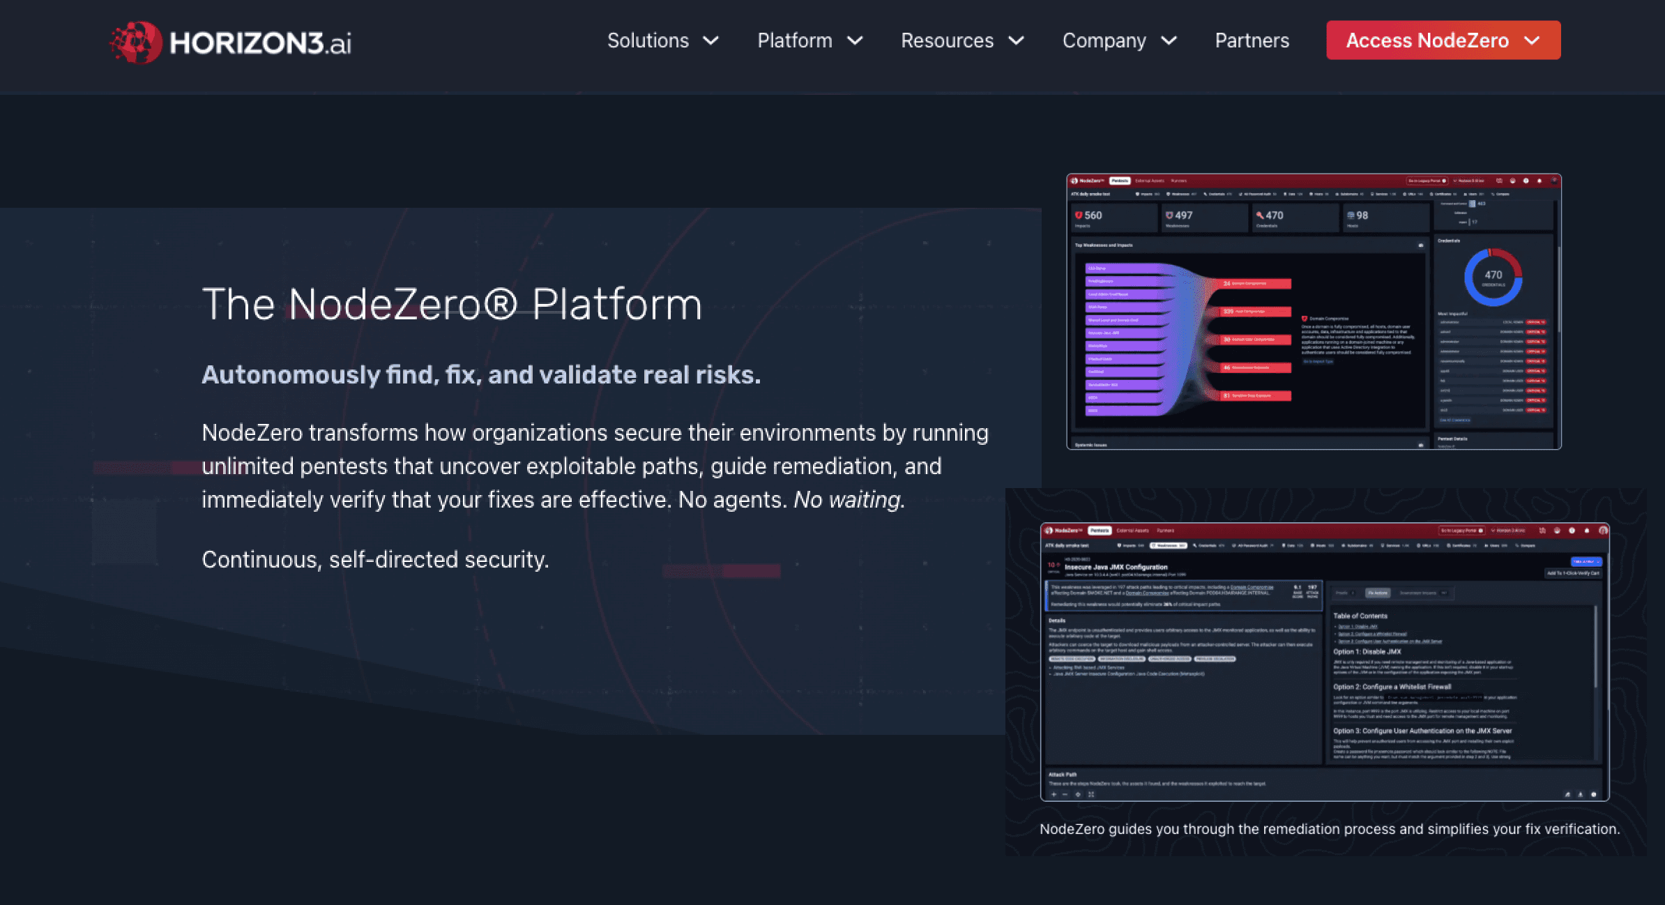
Task: Click the plus zoom icon under Attack Path
Action: pyautogui.click(x=1054, y=794)
